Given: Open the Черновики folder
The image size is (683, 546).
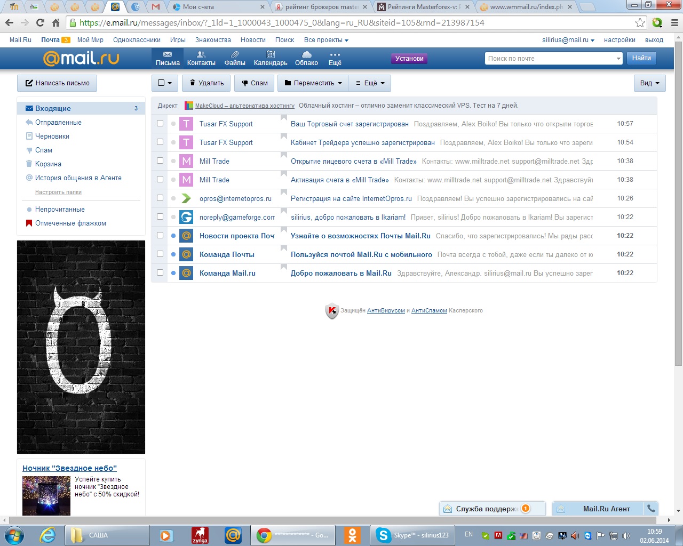Looking at the screenshot, I should pyautogui.click(x=52, y=136).
